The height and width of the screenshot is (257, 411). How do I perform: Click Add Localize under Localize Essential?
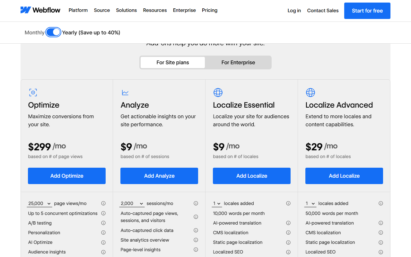coord(252,176)
